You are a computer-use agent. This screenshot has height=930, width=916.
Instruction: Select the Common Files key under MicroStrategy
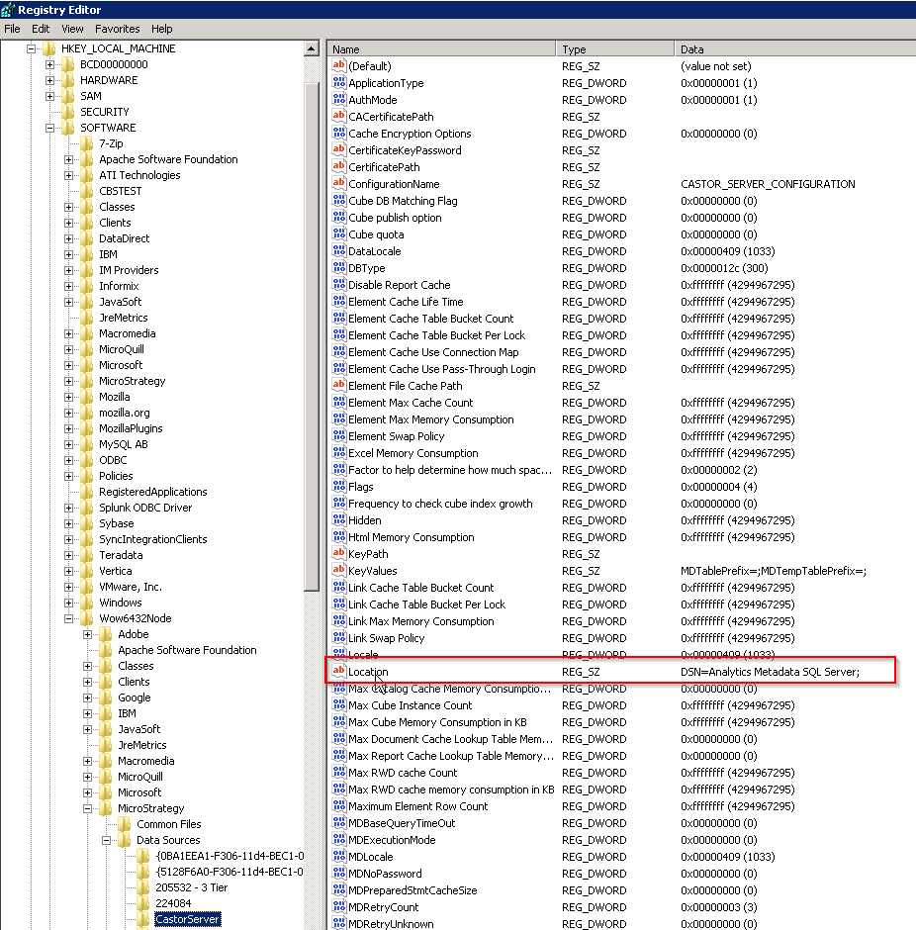click(168, 824)
